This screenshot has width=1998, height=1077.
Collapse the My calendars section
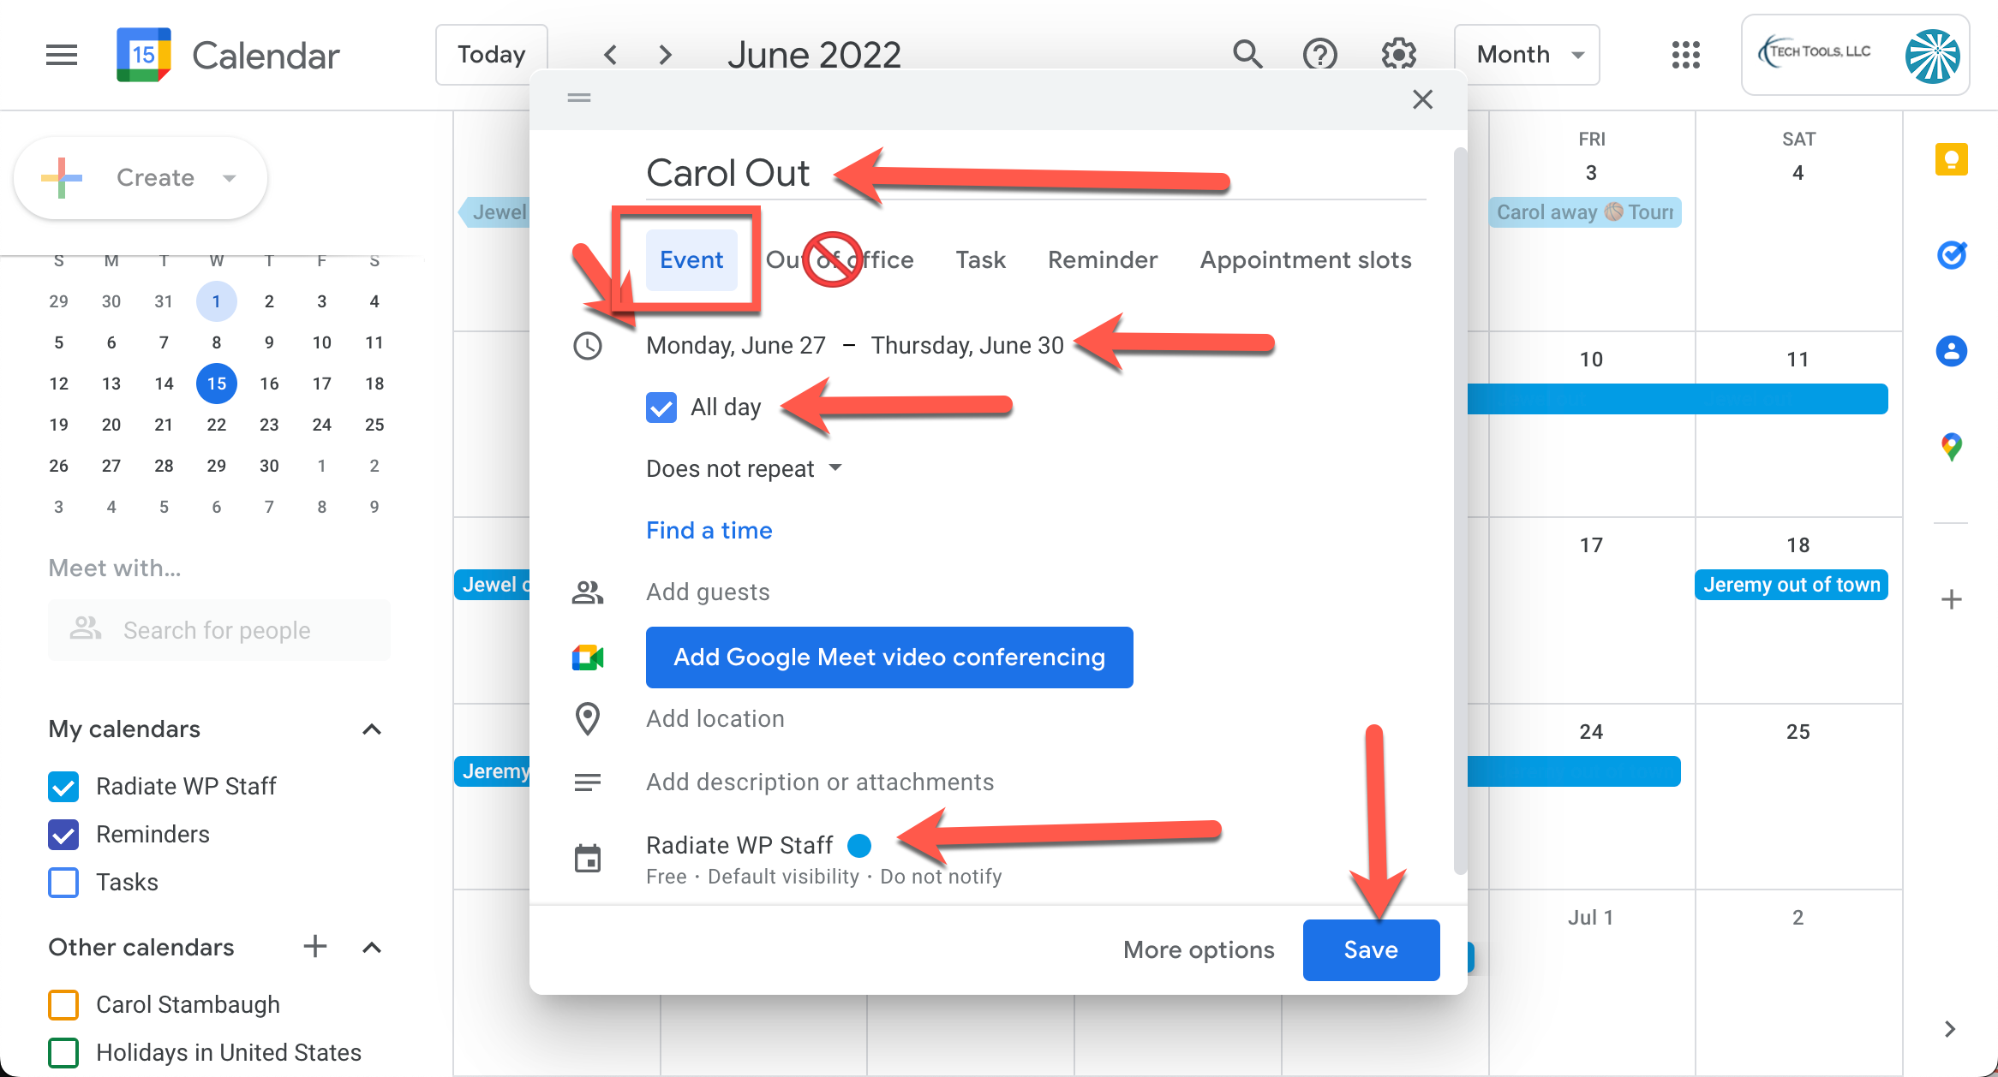click(371, 729)
